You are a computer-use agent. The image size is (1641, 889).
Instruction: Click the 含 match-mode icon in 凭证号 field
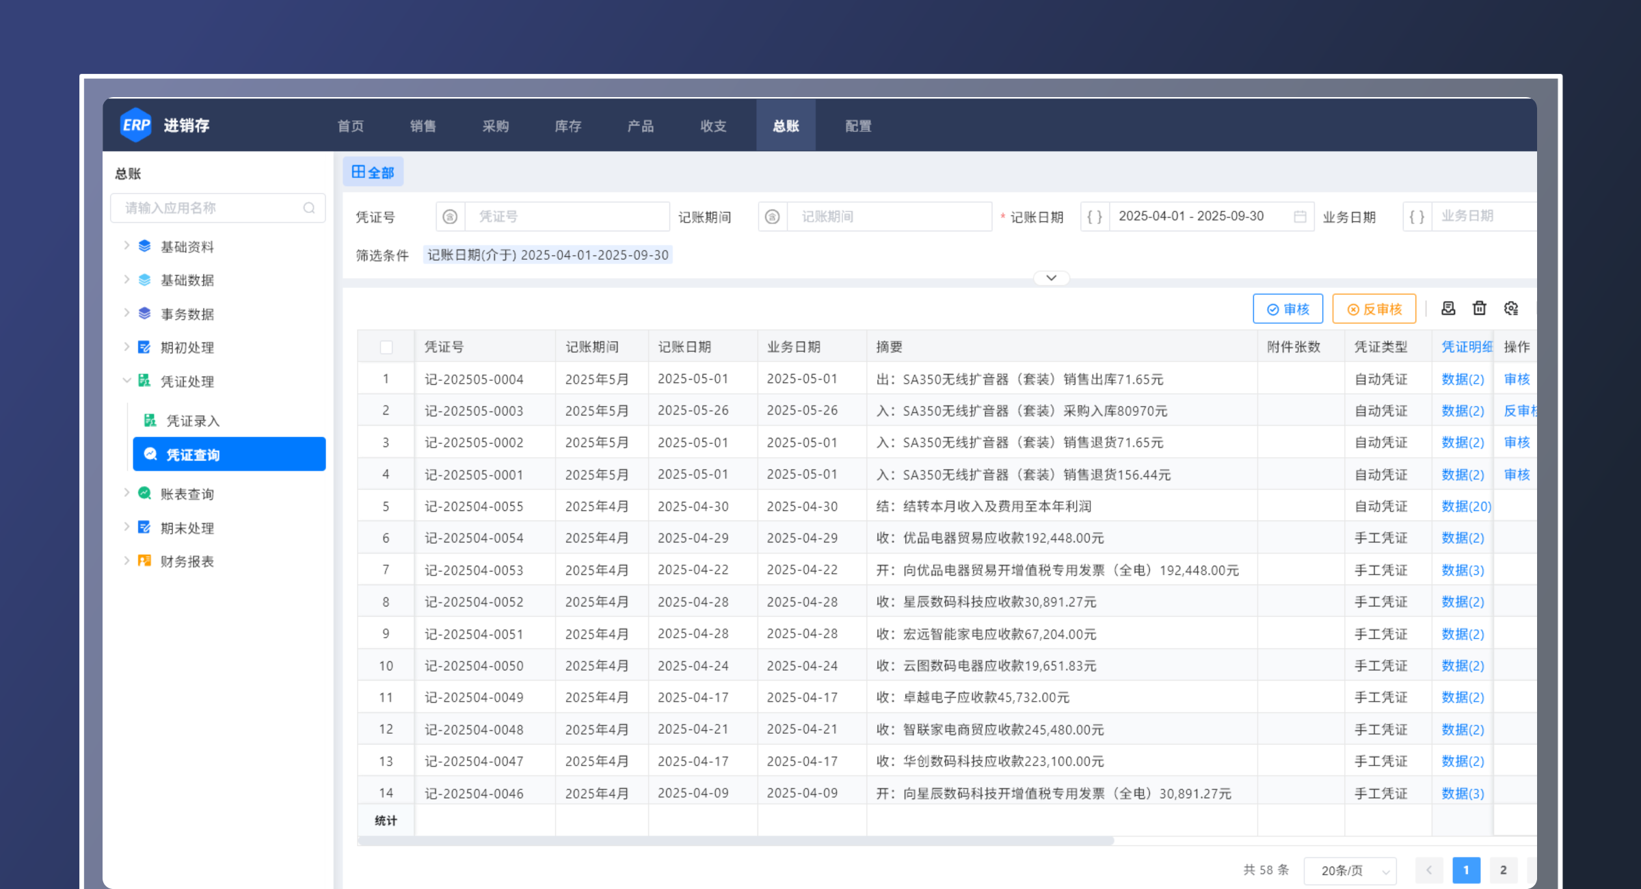[x=449, y=216]
